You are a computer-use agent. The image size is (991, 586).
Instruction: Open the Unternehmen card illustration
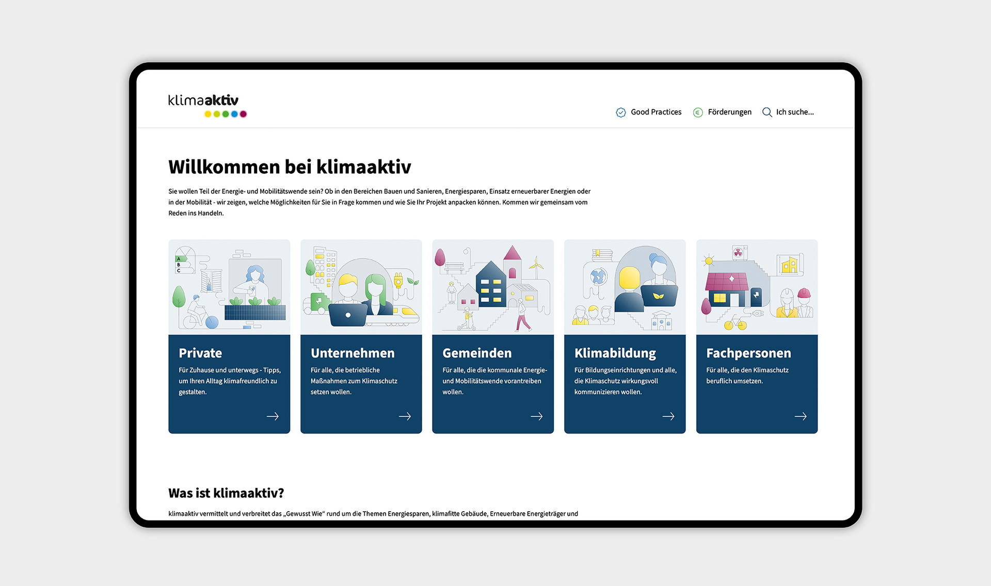point(361,287)
